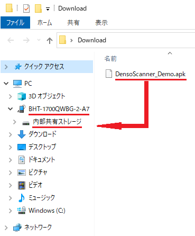Select ビデオ folder
The width and height of the screenshot is (195, 236).
tap(35, 185)
